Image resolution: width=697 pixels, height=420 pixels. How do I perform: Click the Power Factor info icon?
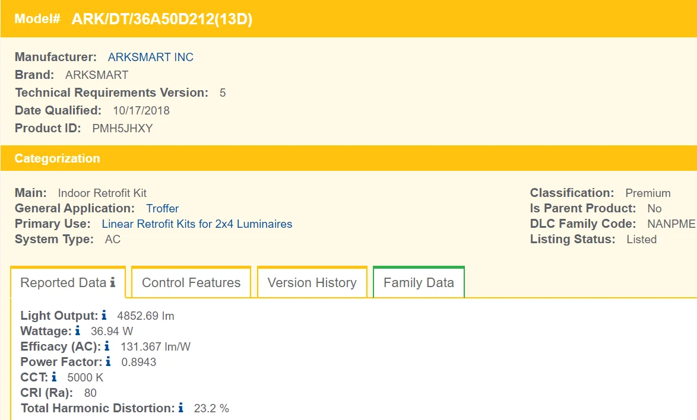(x=108, y=361)
